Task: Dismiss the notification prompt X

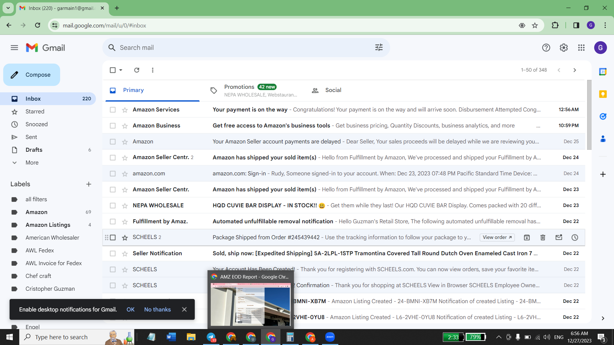Action: tap(184, 310)
